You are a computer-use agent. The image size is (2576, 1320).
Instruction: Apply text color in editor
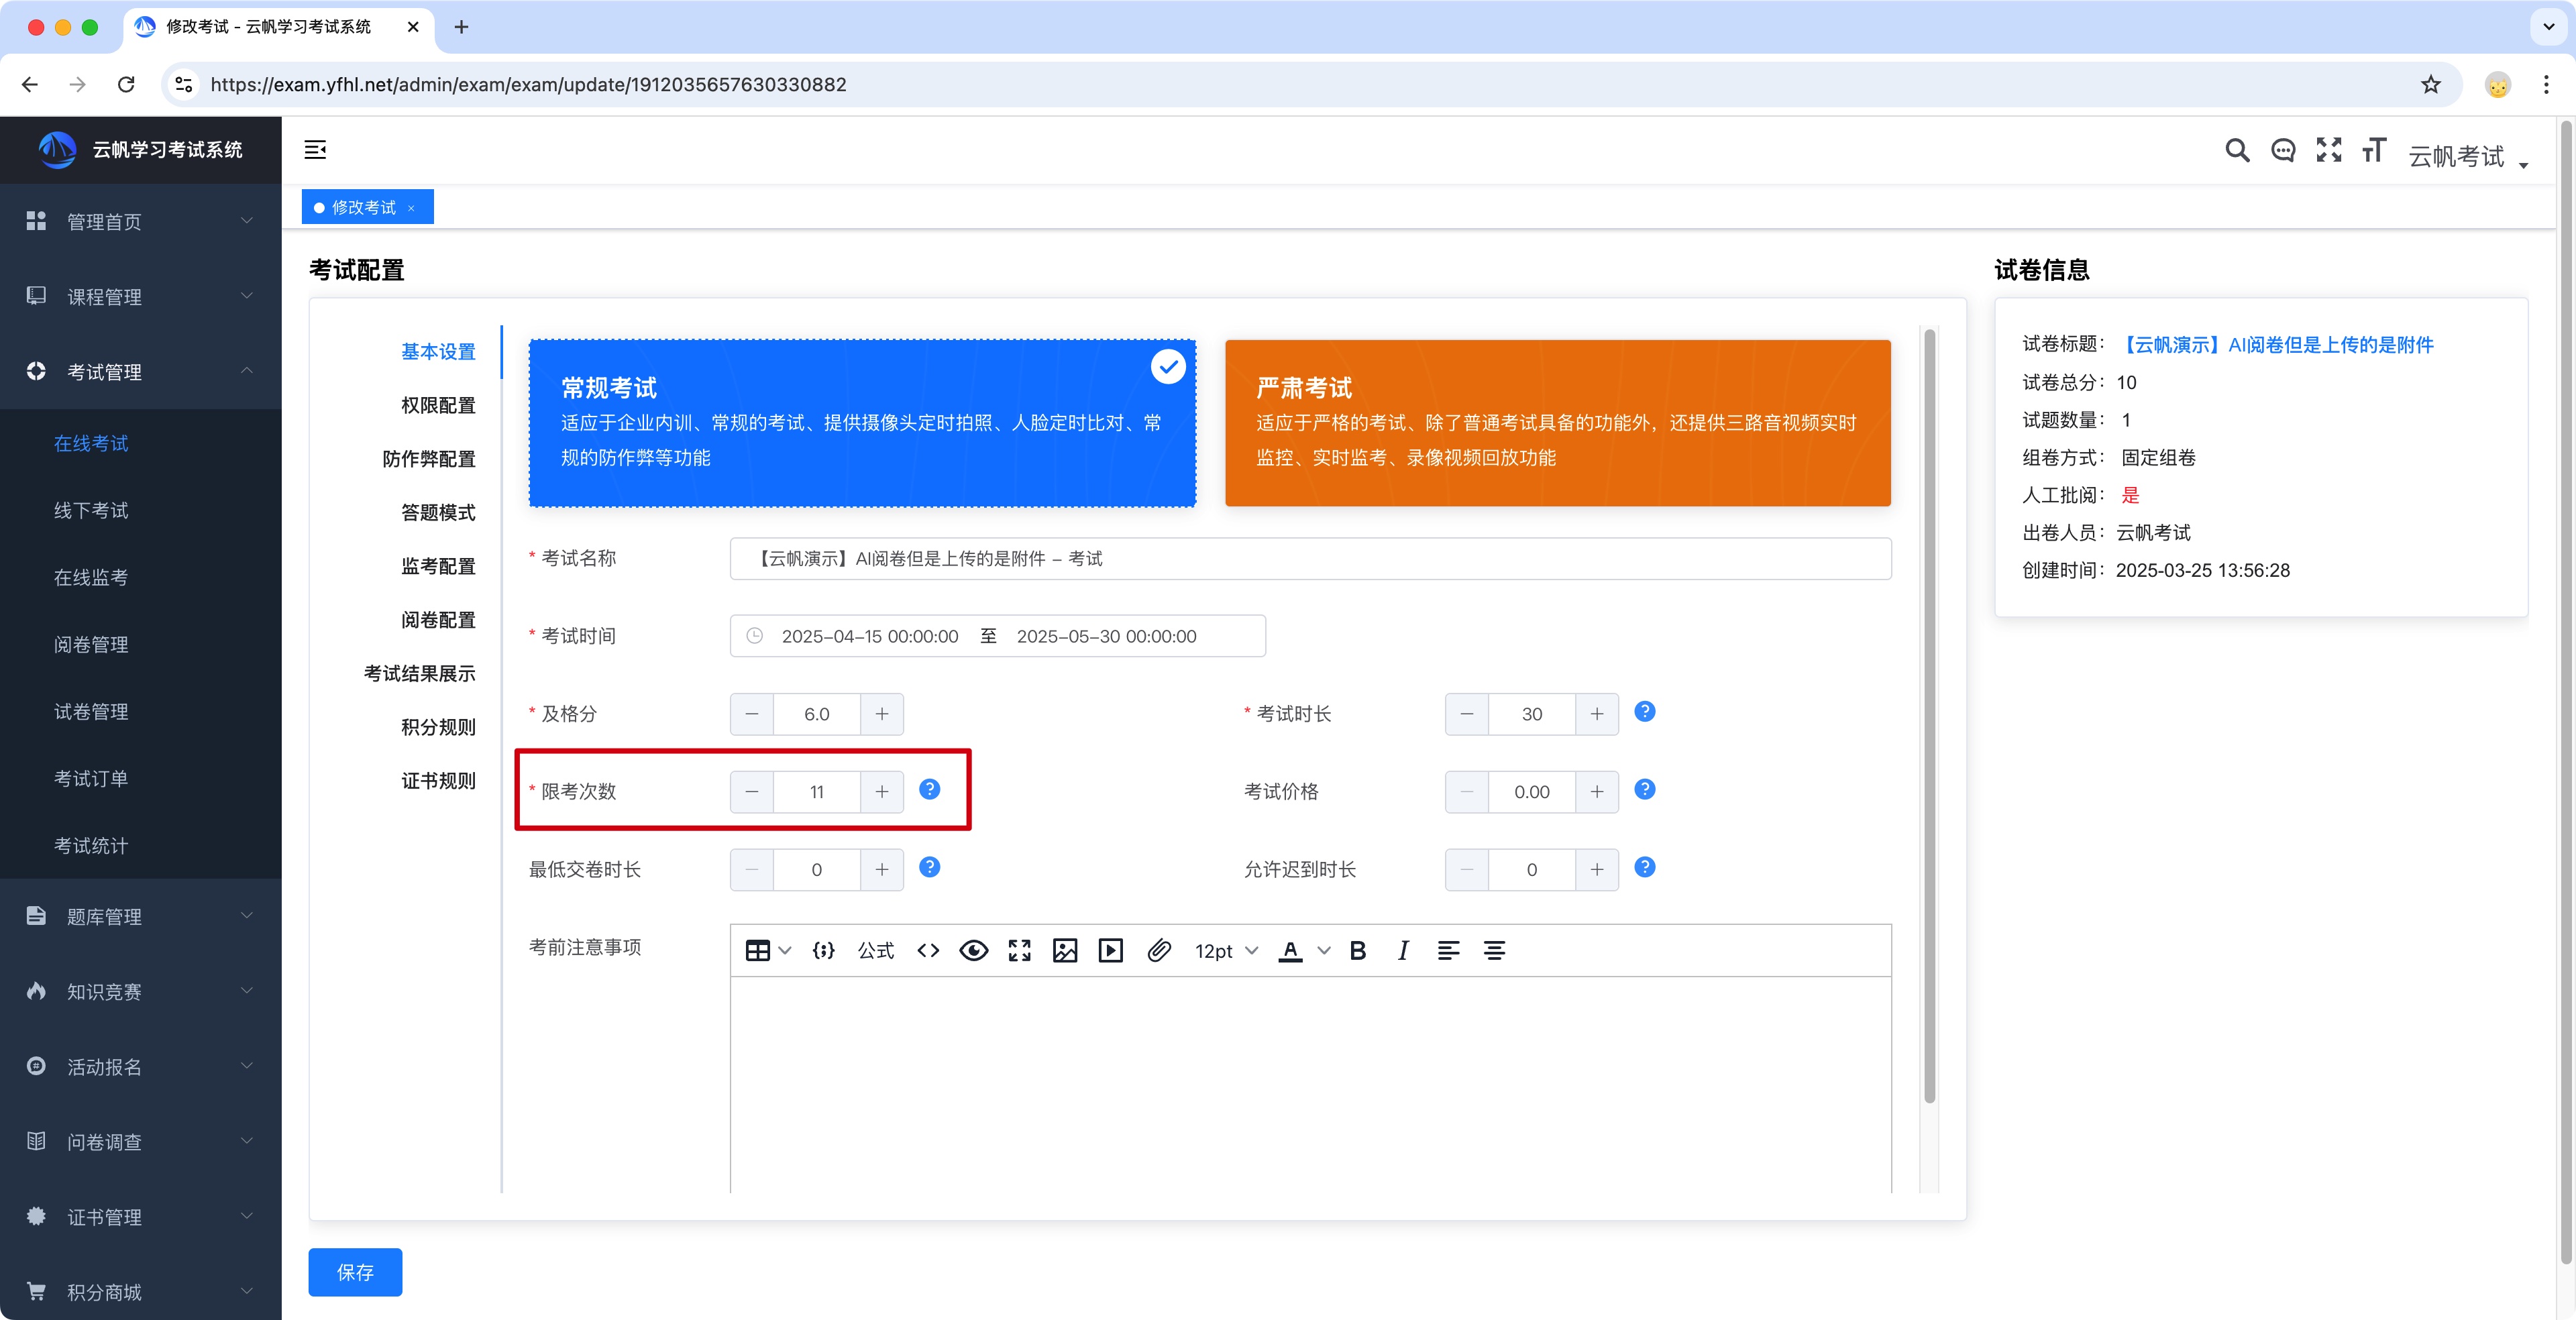click(x=1290, y=951)
